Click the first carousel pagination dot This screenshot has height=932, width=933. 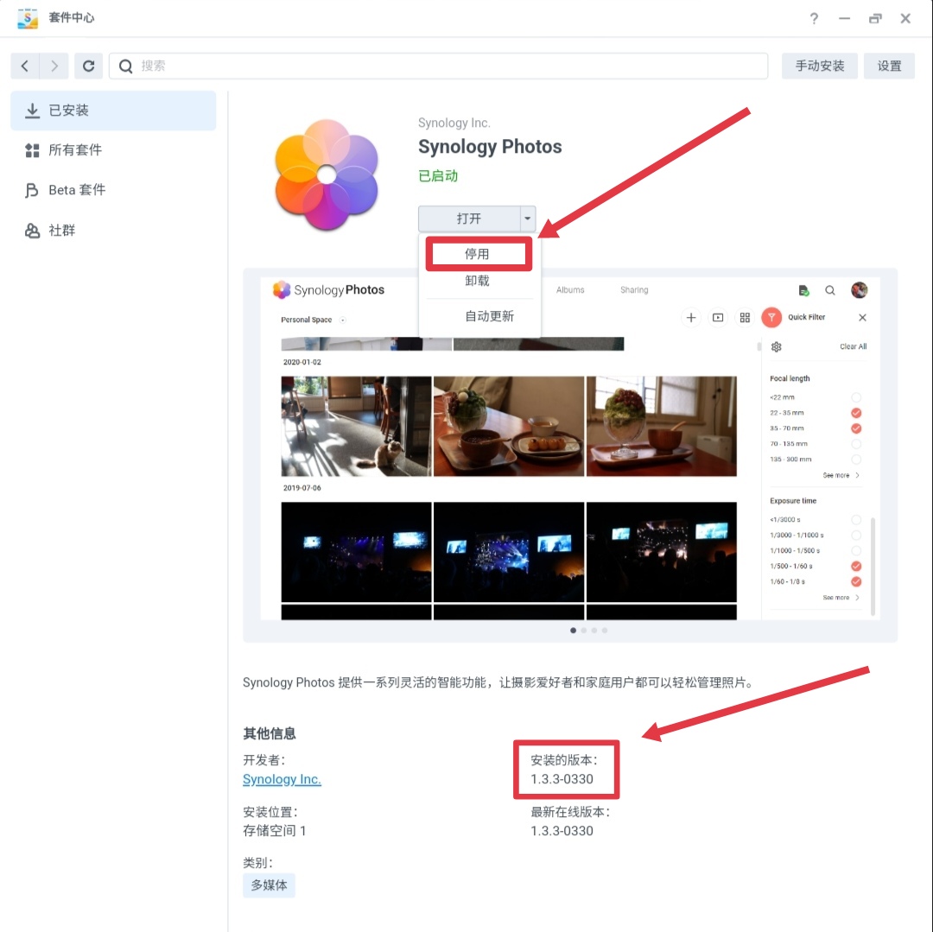(x=574, y=631)
